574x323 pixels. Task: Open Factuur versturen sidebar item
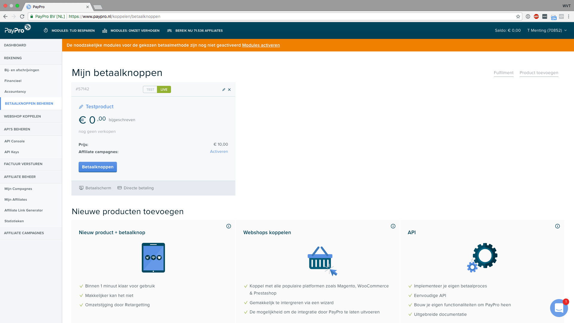[x=31, y=164]
